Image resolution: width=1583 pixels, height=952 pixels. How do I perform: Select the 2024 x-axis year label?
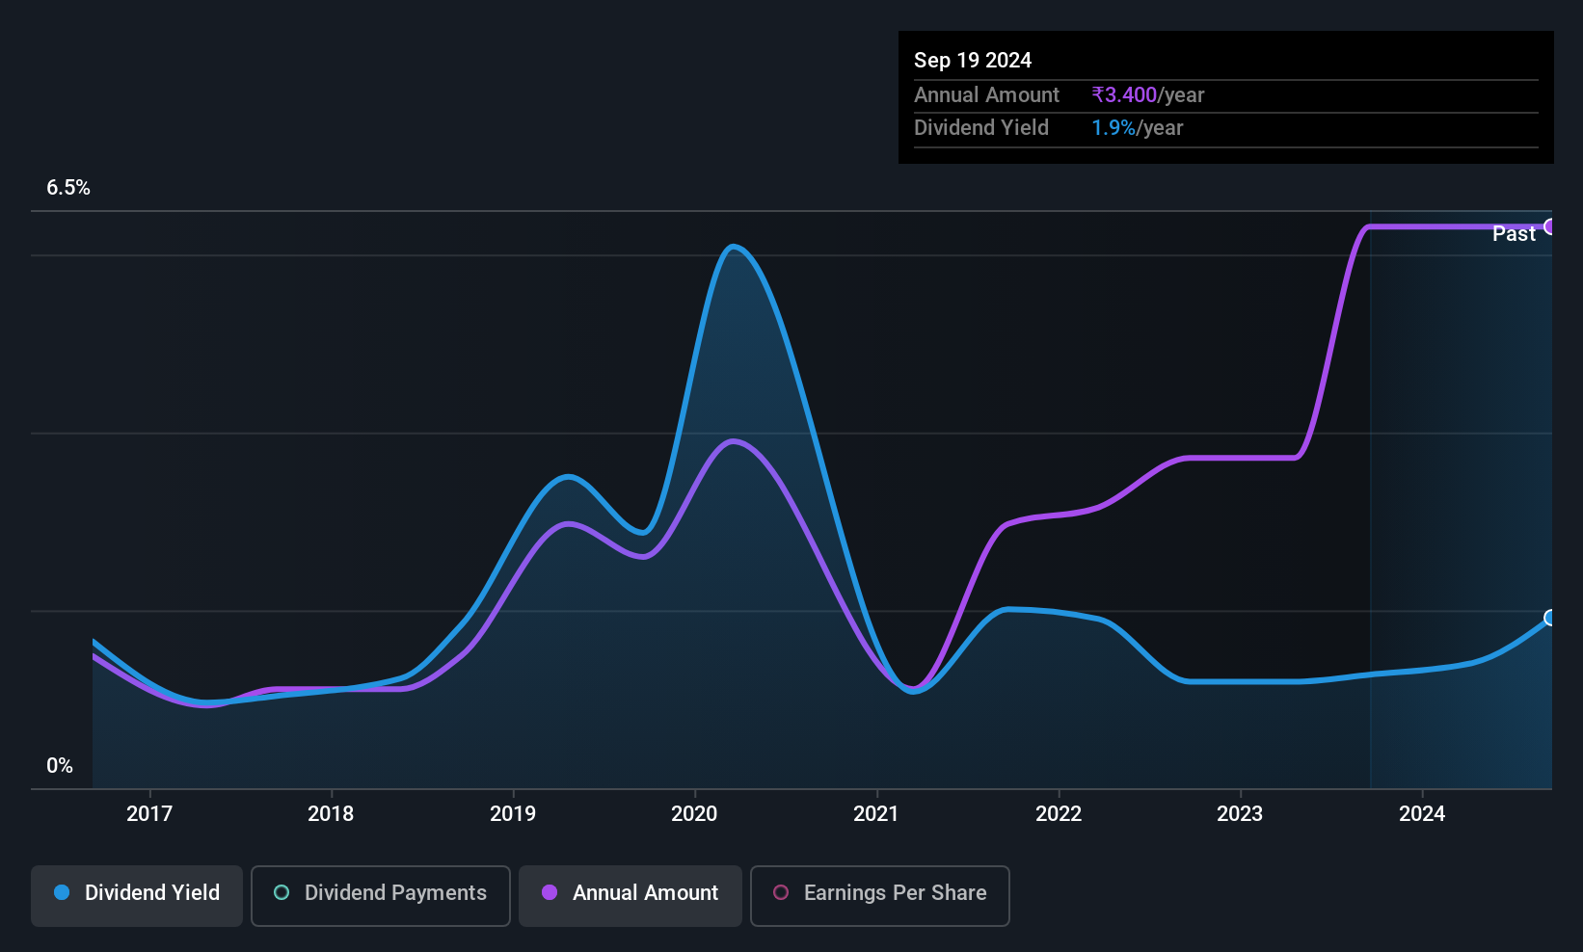pos(1422,814)
